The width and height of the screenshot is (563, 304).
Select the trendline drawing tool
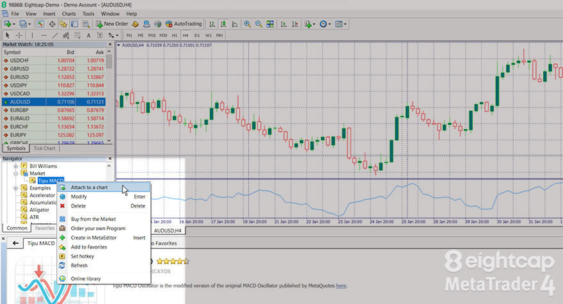click(55, 35)
